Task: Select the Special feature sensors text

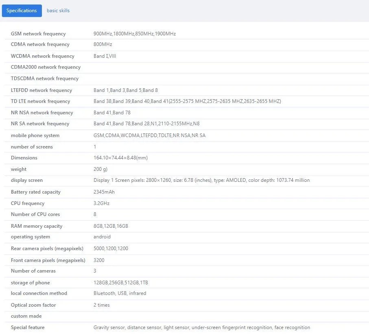Action: 201,327
